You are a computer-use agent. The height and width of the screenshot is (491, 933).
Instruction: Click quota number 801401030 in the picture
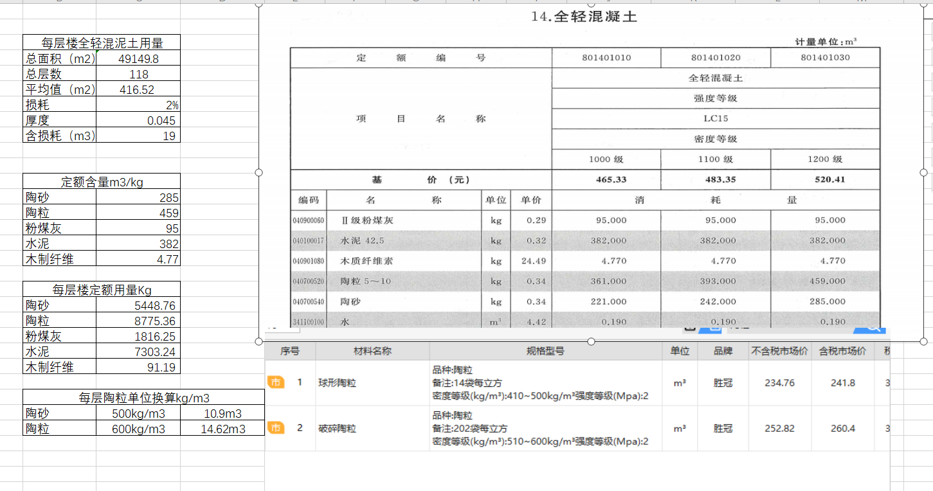(x=825, y=58)
